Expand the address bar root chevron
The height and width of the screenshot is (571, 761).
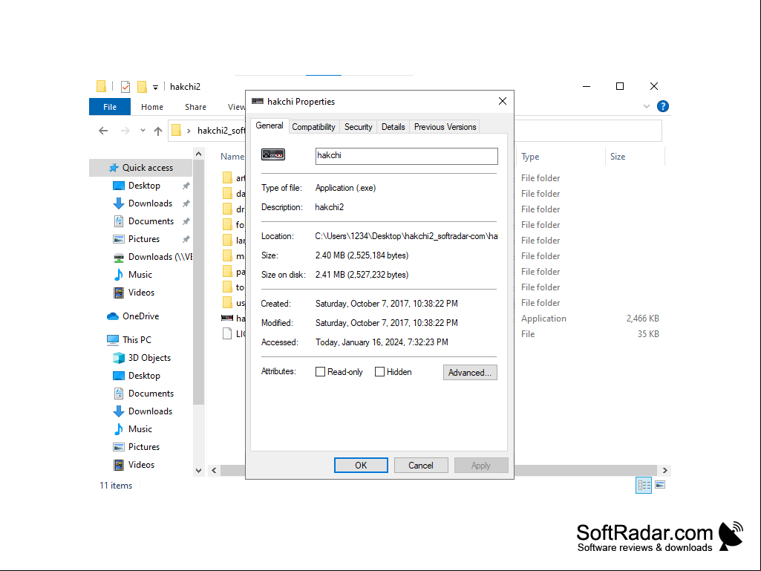pos(189,131)
